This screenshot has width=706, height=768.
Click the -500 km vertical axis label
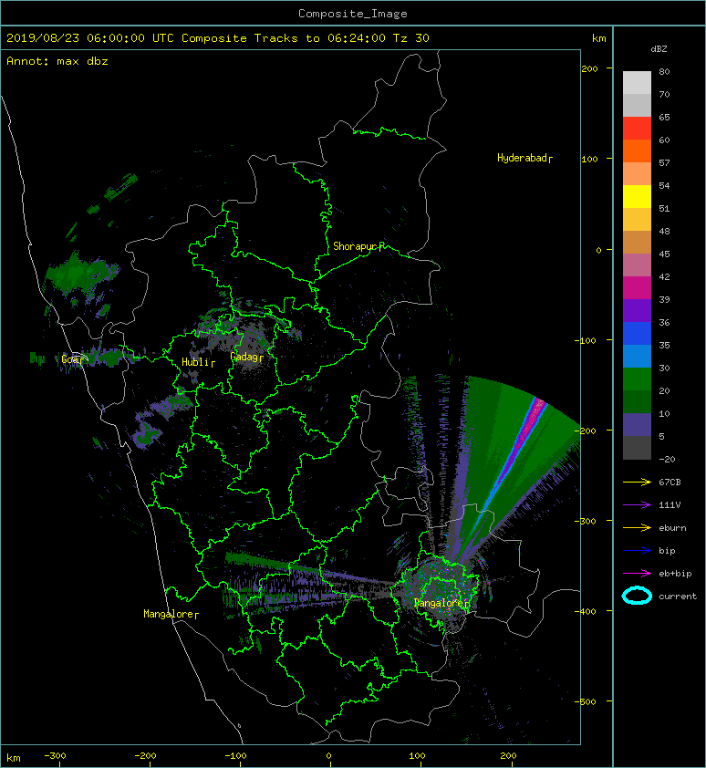pyautogui.click(x=586, y=702)
